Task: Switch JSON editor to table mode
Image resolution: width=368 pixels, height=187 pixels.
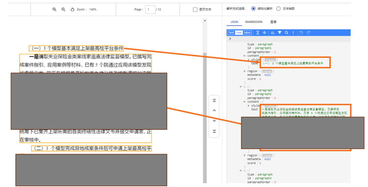Action: 247,33
